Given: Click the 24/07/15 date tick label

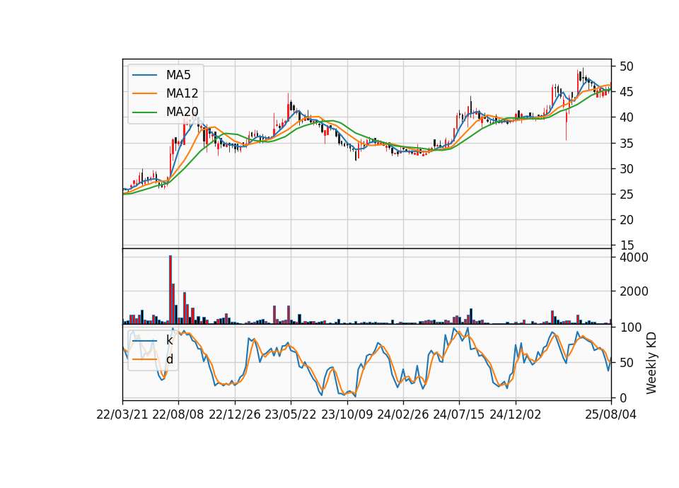Looking at the screenshot, I should pos(458,414).
